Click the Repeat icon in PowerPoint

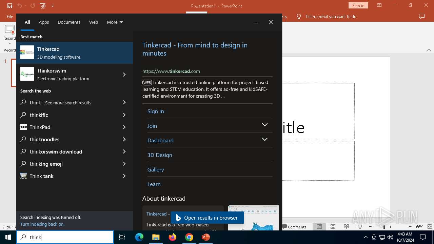[x=33, y=6]
